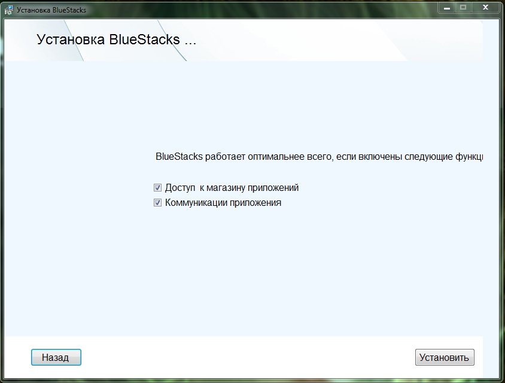Viewport: 505px width, 383px height.
Task: Click the "Назад" button
Action: point(56,357)
